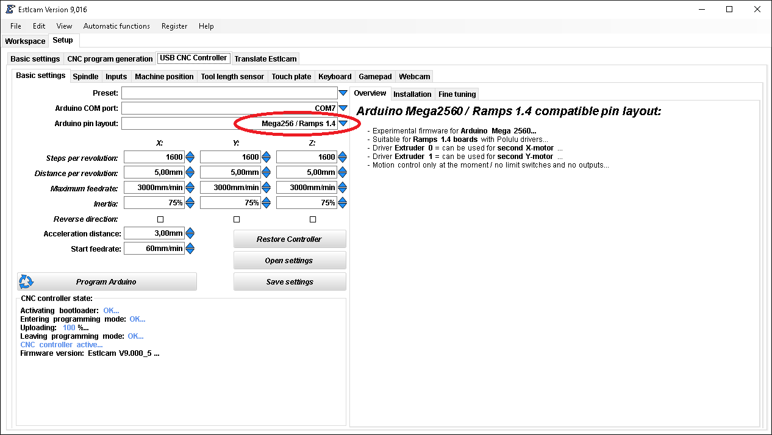
Task: Open the Tool length sensor tab
Action: 232,77
